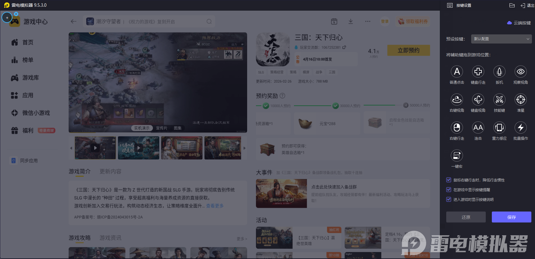The width and height of the screenshot is (535, 259).
Task: Select the 游戏攻略 tab
Action: tap(80, 238)
